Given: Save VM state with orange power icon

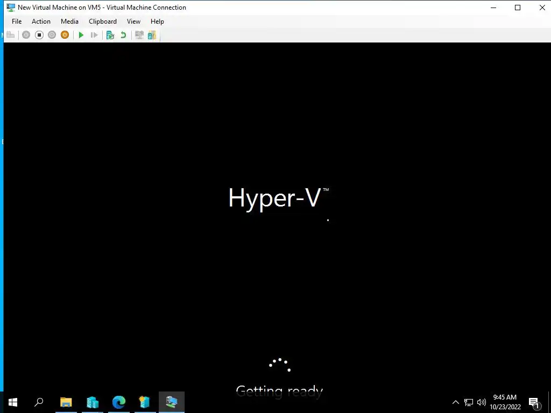Looking at the screenshot, I should pos(65,35).
